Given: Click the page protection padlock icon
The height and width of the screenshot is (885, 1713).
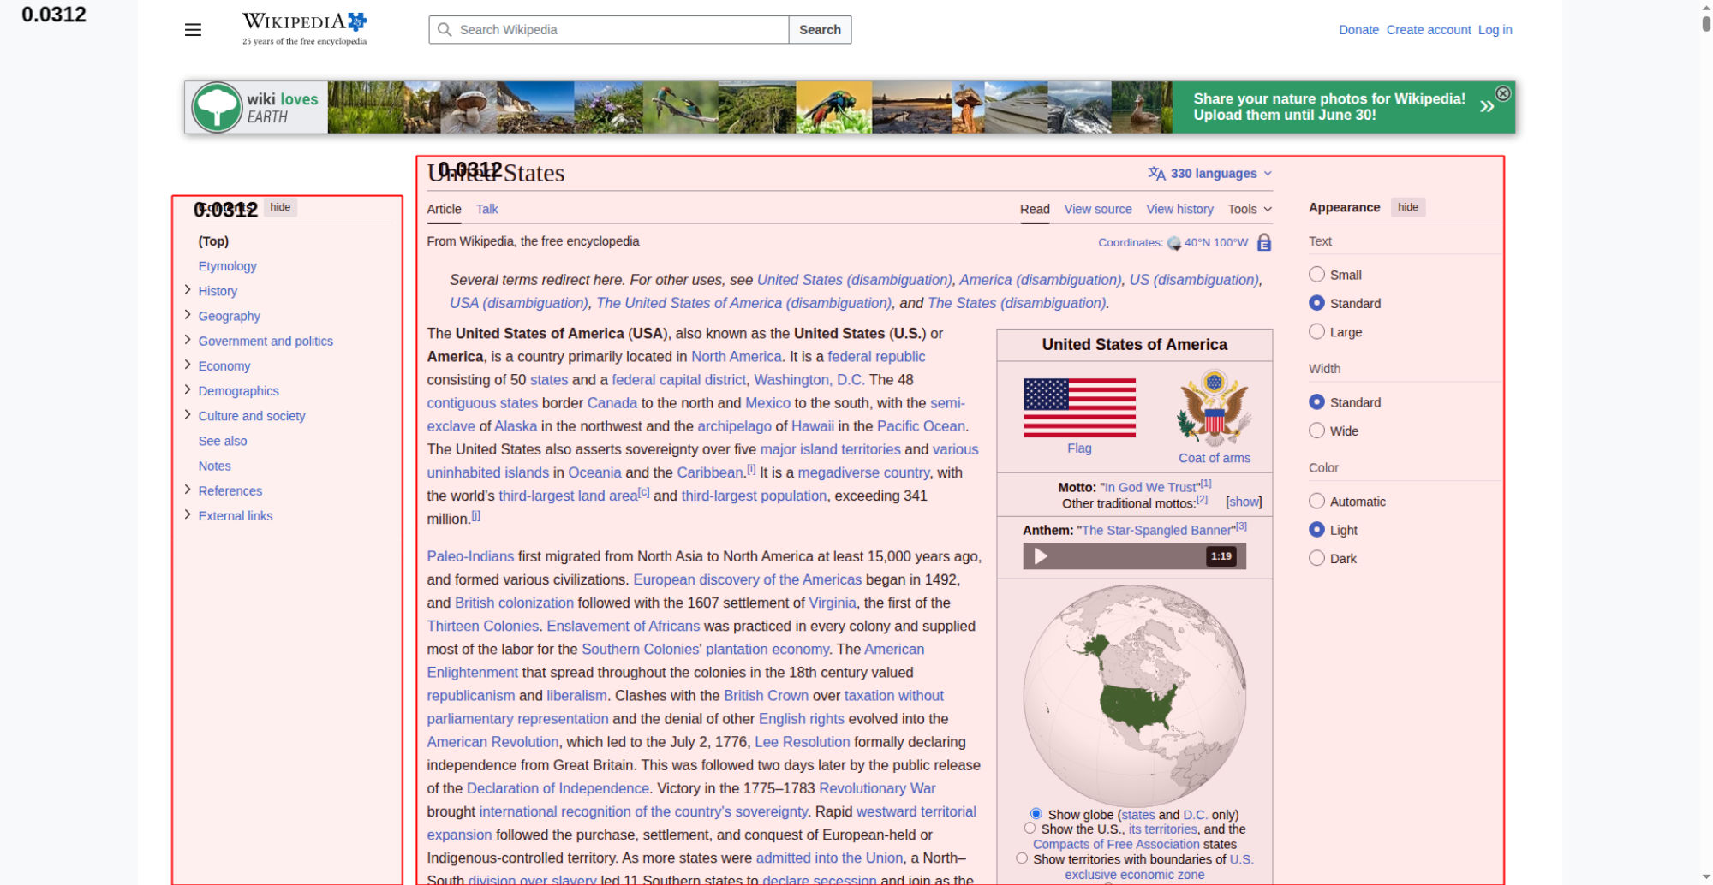Looking at the screenshot, I should (1263, 242).
